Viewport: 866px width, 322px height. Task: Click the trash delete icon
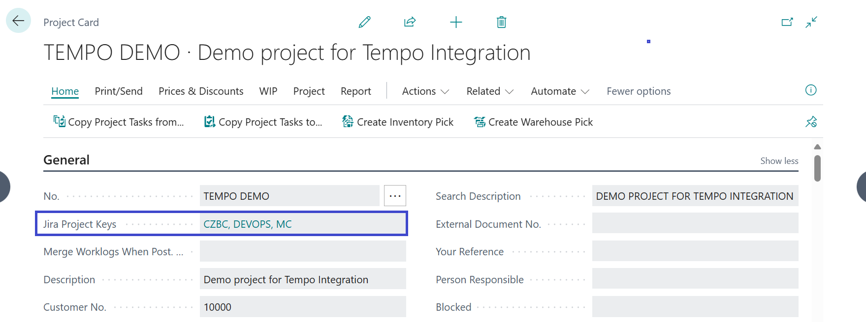coord(501,22)
